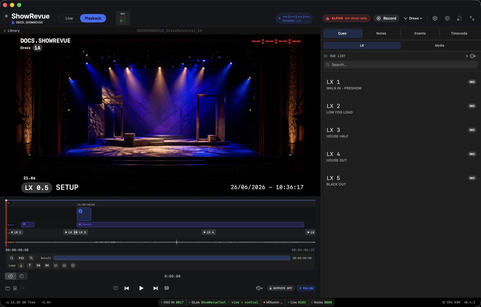
Task: Click the RECORDED LTC timecode pill
Action: pos(294,18)
